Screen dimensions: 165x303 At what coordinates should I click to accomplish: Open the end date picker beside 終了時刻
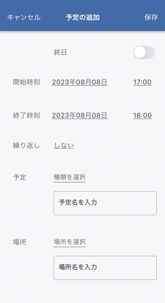(80, 116)
